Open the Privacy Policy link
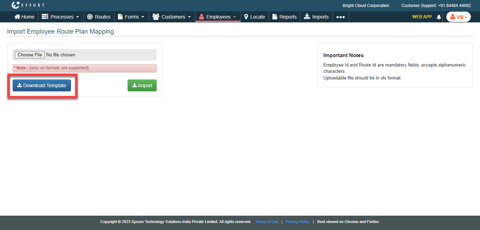480x230 pixels. click(298, 222)
